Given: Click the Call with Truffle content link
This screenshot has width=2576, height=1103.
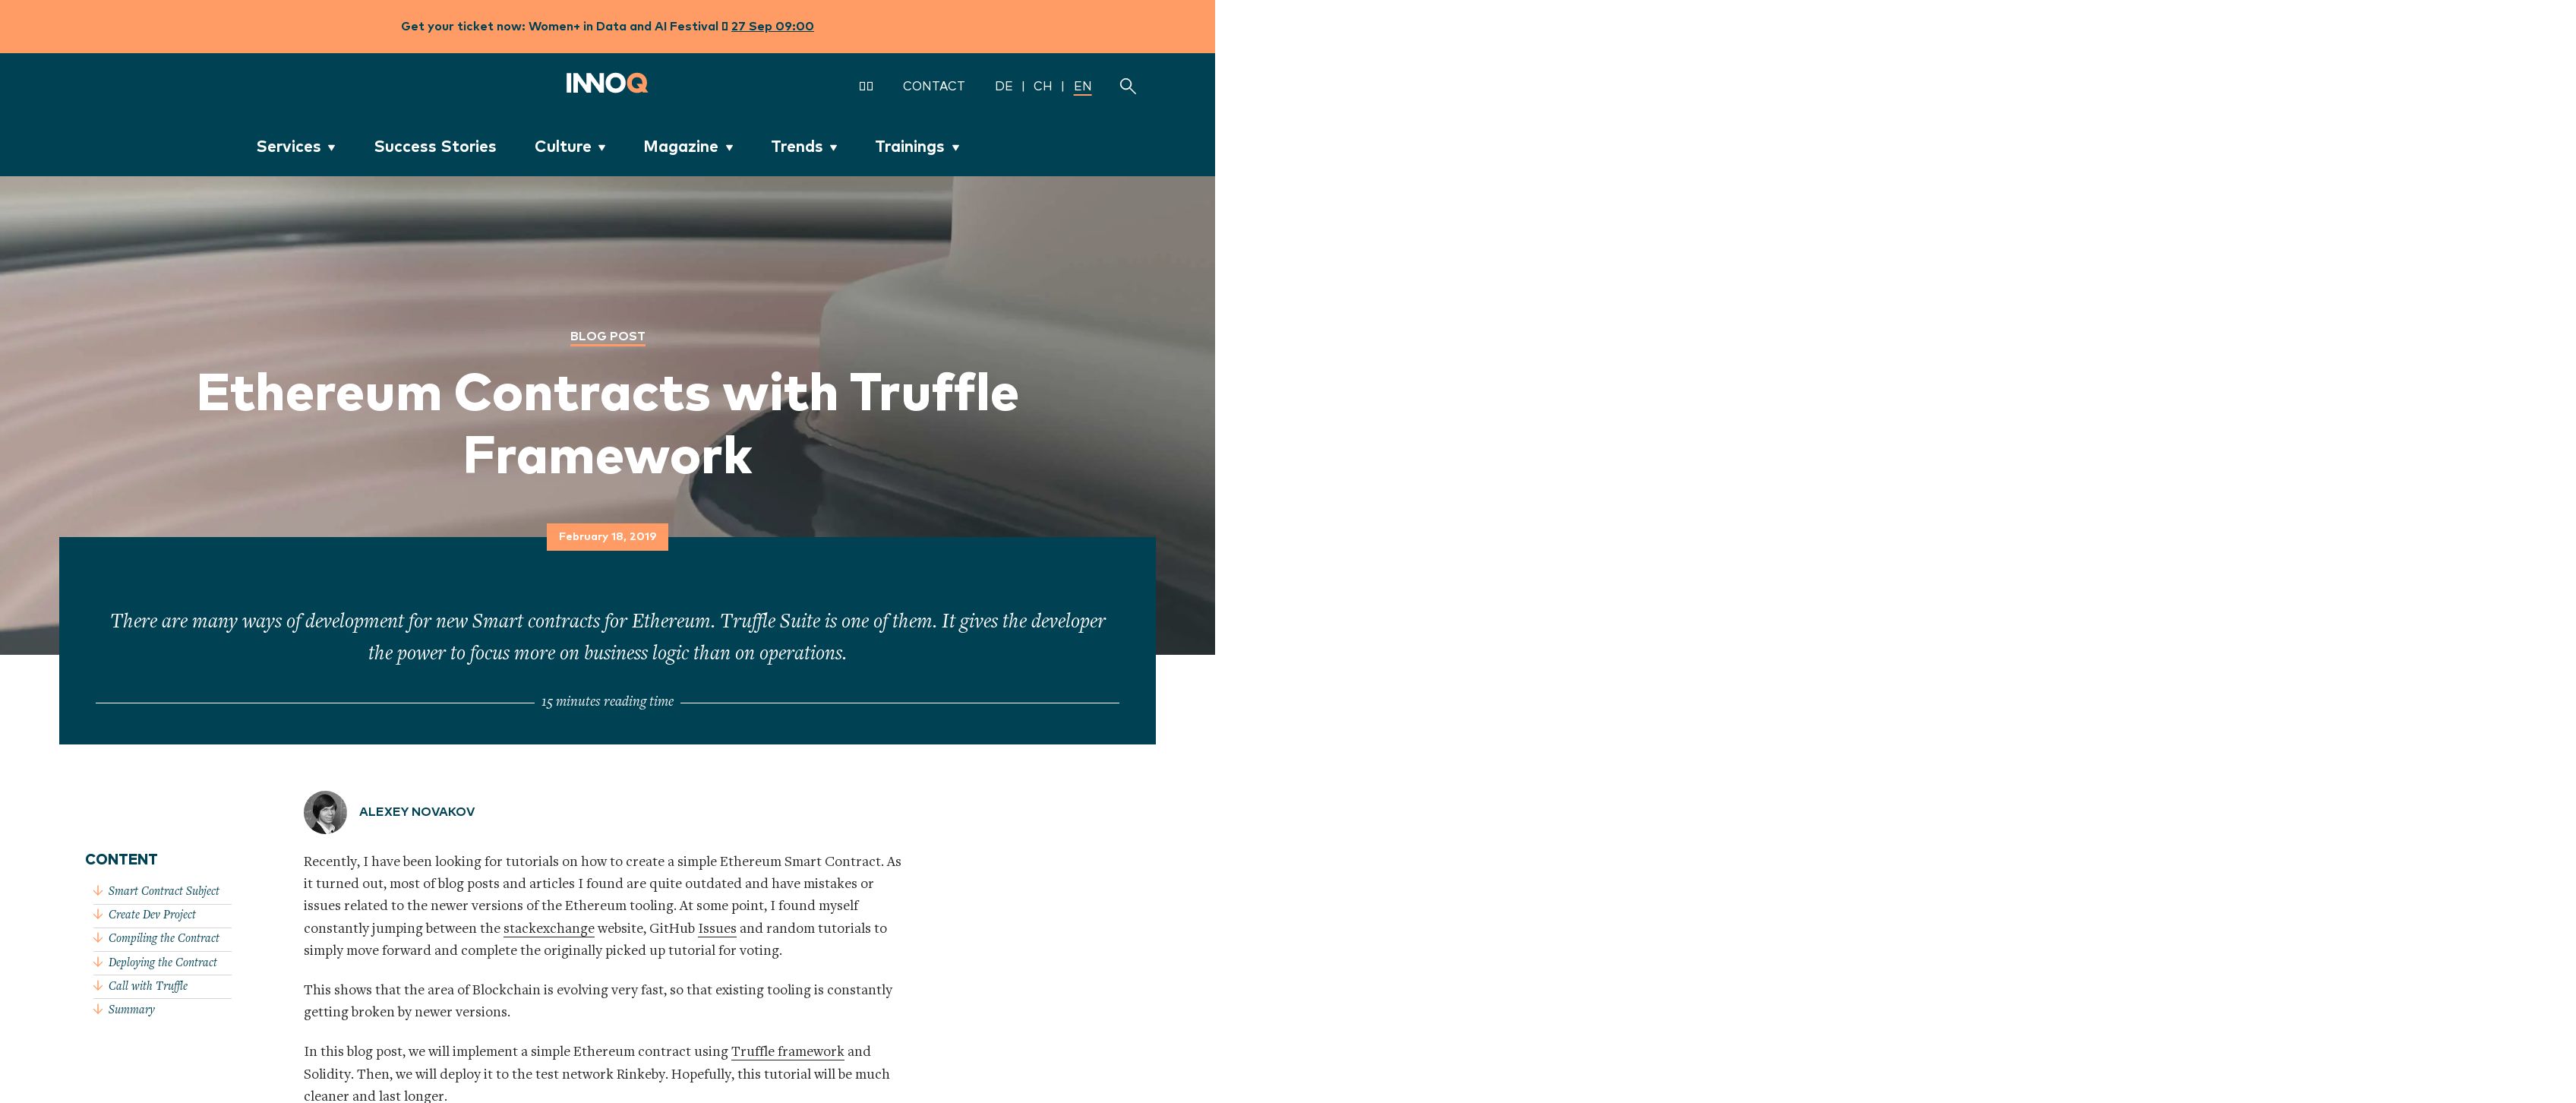Looking at the screenshot, I should (x=147, y=983).
